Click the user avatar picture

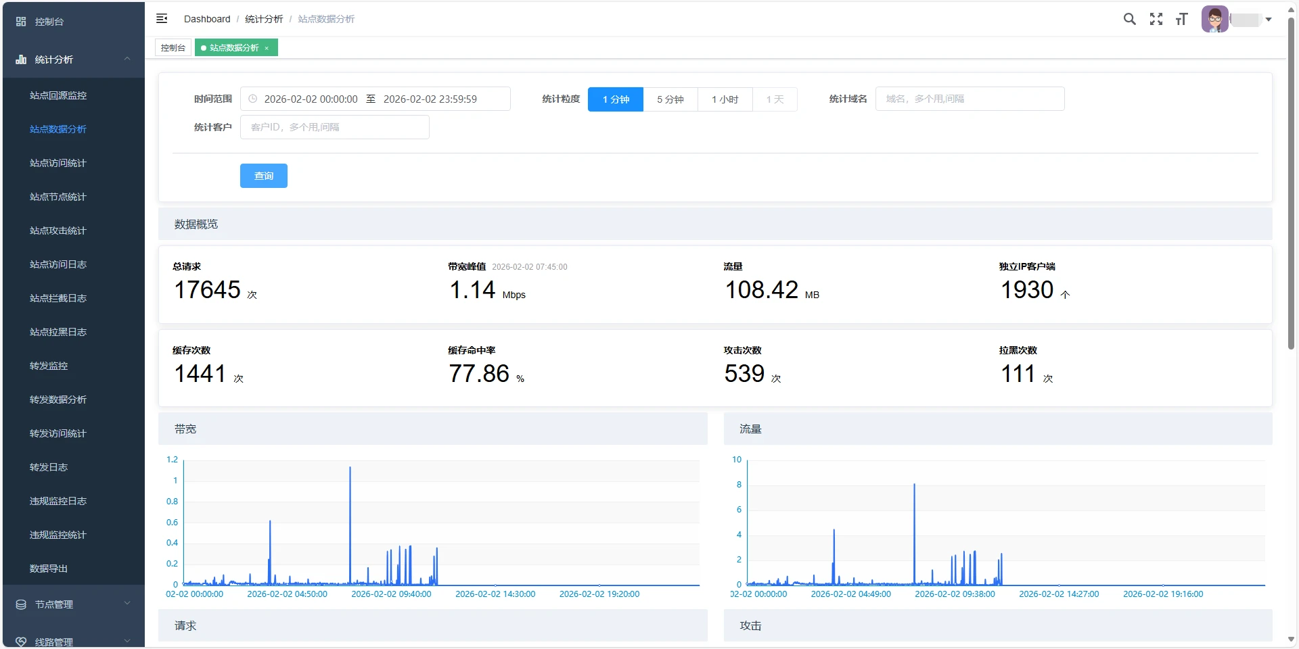1214,19
